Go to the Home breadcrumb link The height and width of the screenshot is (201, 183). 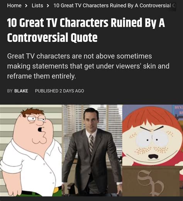coord(14,5)
